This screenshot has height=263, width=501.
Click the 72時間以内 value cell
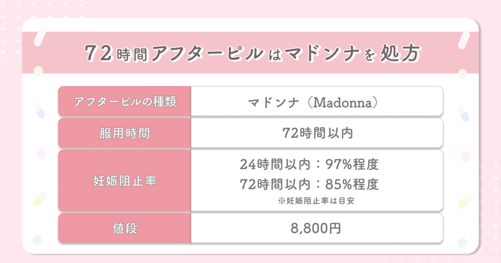(x=317, y=133)
